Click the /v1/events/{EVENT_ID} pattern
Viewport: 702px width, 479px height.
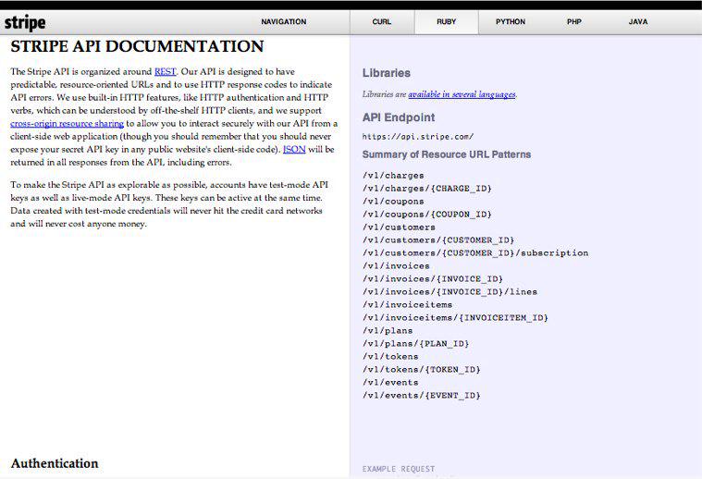tap(421, 396)
